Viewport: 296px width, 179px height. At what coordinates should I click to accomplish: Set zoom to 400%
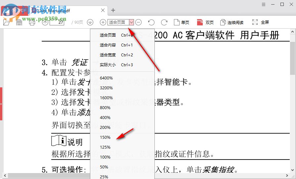click(122, 118)
